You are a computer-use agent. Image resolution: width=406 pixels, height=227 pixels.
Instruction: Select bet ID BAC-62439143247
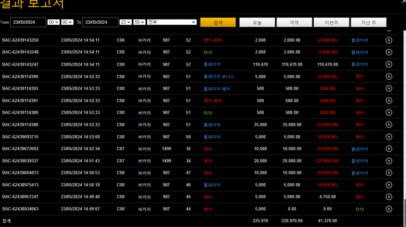(20, 65)
